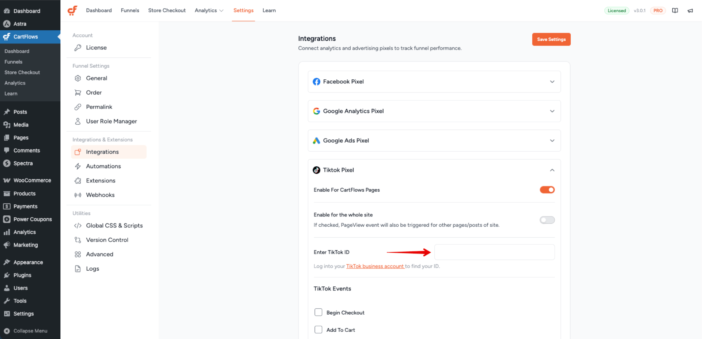Click the Automations lightning icon
The width and height of the screenshot is (702, 339).
tap(78, 166)
